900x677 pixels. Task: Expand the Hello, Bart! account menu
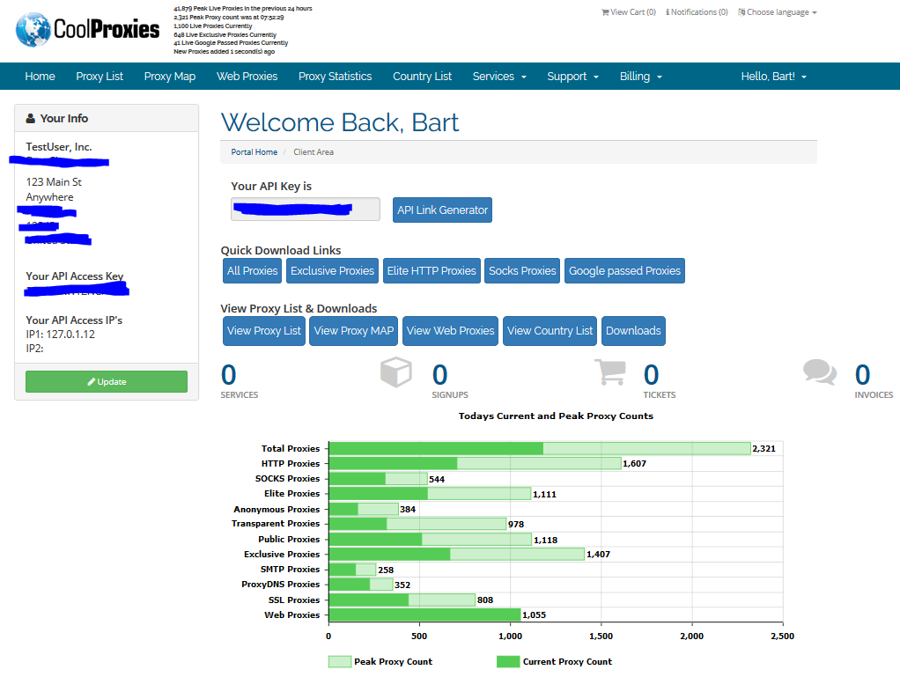[774, 77]
